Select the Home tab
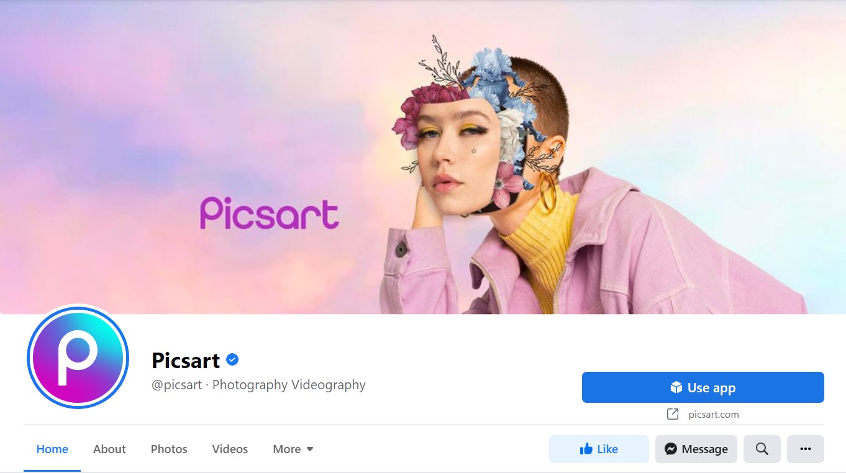Screen dimensions: 846x473 pyautogui.click(x=52, y=449)
